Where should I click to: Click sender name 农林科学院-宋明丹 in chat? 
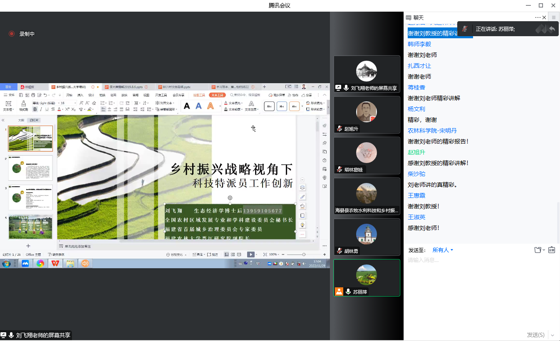(431, 131)
